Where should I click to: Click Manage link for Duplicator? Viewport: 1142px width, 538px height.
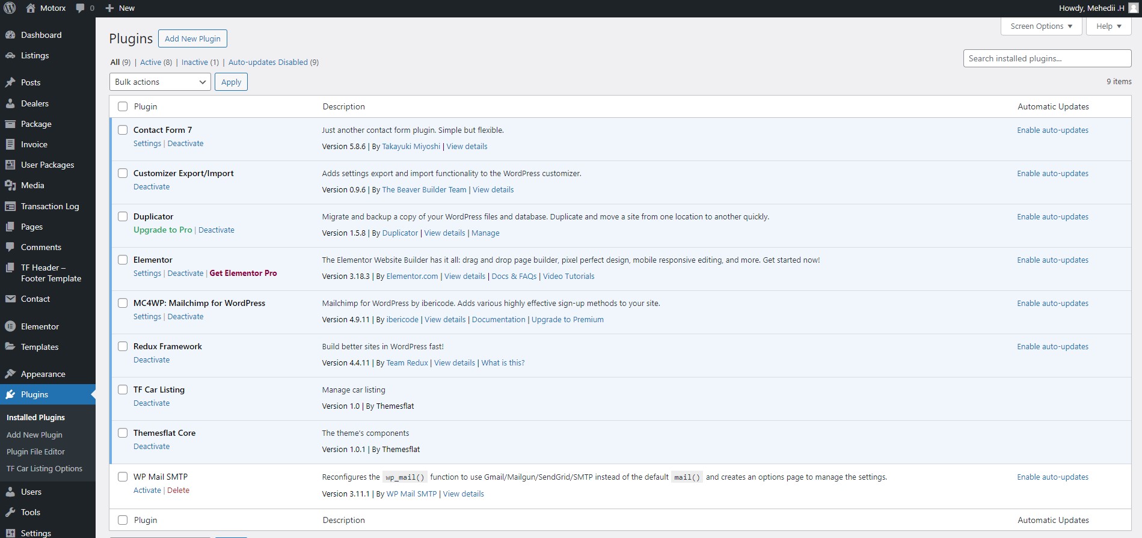485,233
